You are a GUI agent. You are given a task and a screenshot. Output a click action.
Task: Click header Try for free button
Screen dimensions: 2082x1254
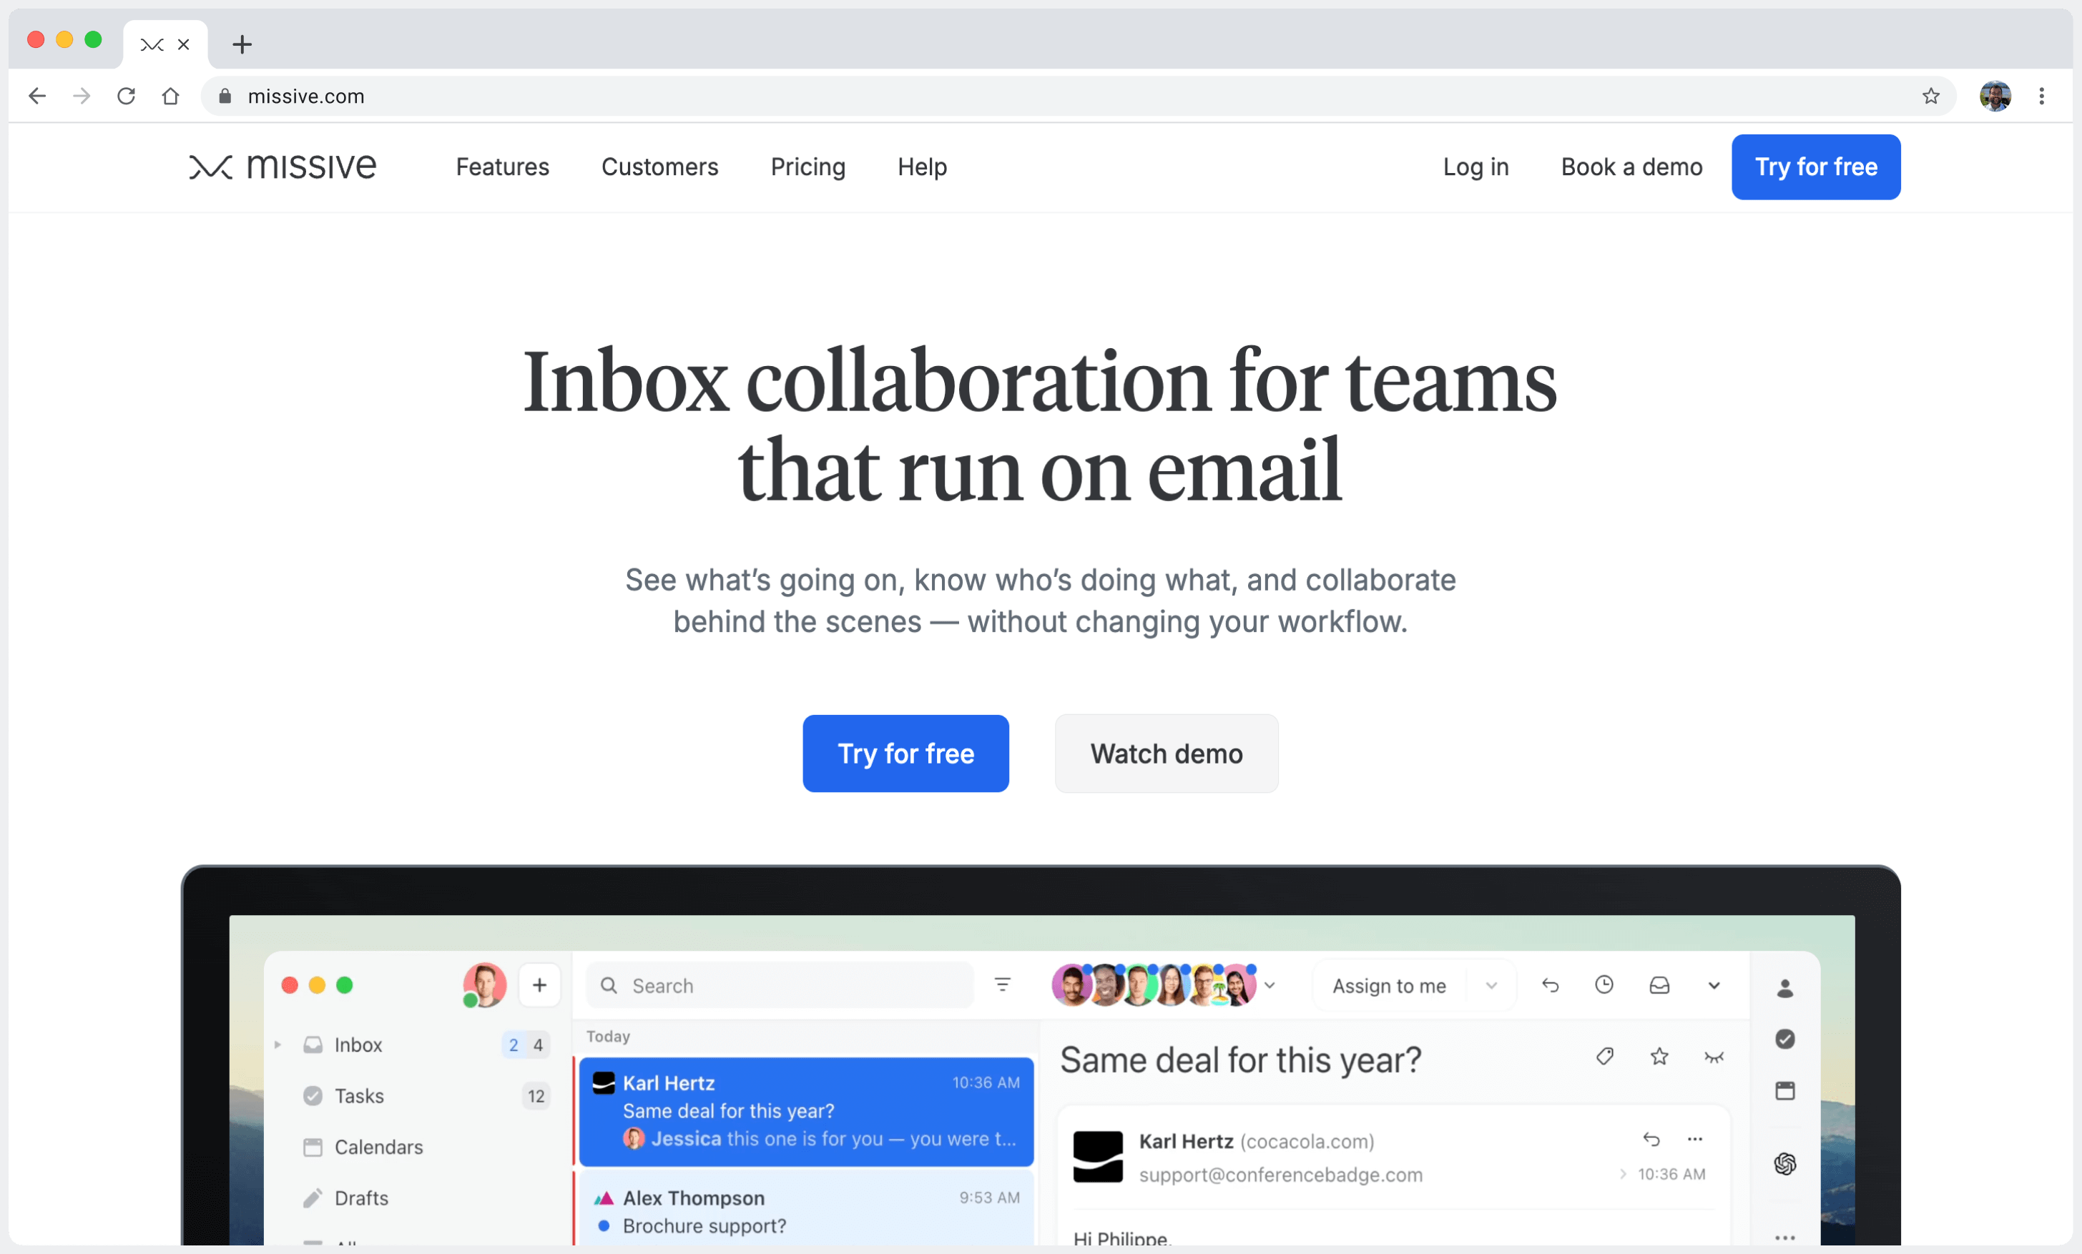1816,167
